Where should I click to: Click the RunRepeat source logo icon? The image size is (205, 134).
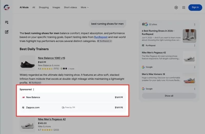(143, 46)
